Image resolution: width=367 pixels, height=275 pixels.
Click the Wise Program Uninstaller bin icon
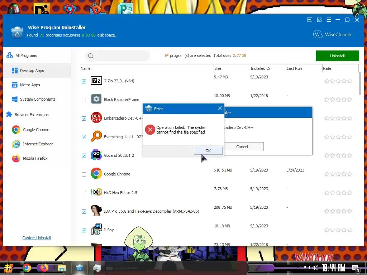(17, 32)
